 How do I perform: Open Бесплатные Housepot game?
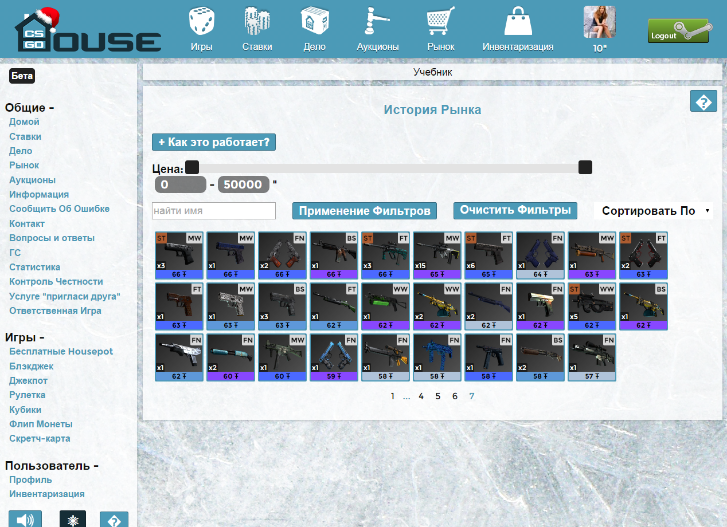click(x=61, y=352)
